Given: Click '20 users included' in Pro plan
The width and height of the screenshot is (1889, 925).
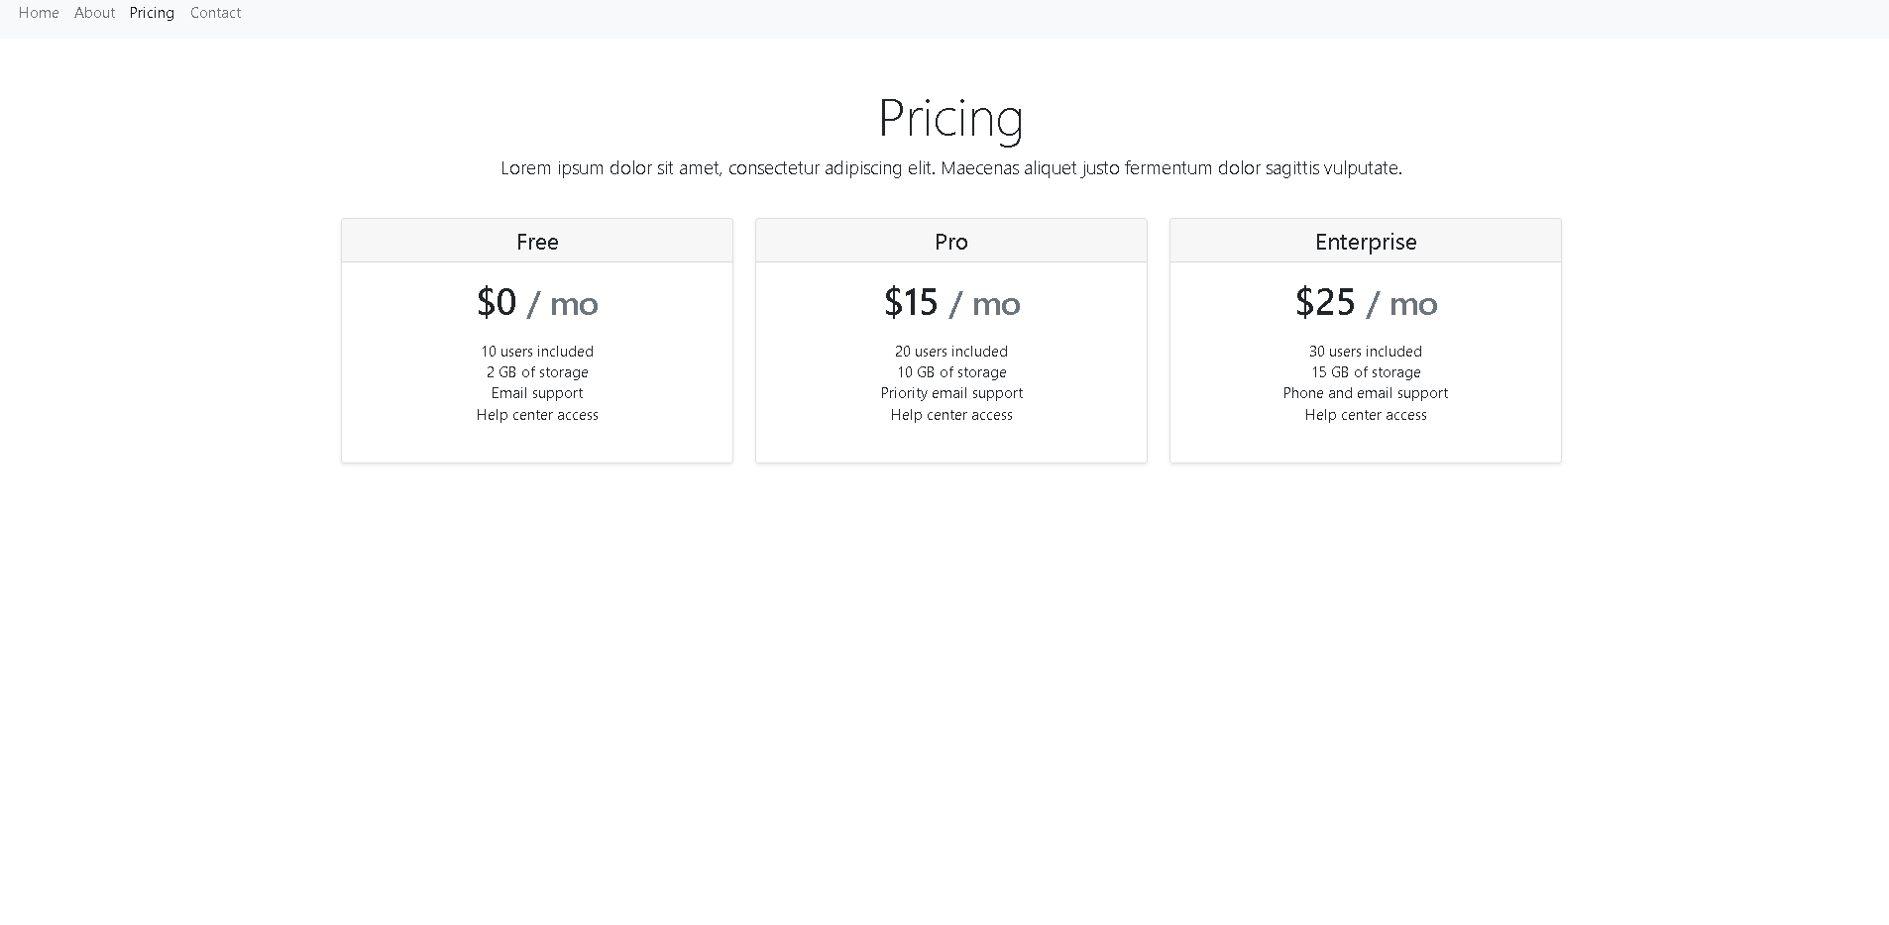Looking at the screenshot, I should pyautogui.click(x=951, y=352).
